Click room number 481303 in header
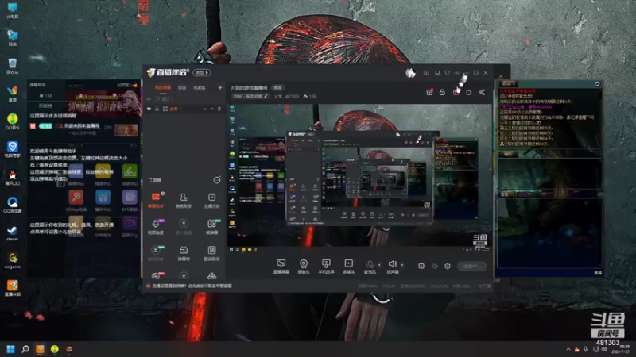Image resolution: width=636 pixels, height=357 pixels. pyautogui.click(x=292, y=96)
